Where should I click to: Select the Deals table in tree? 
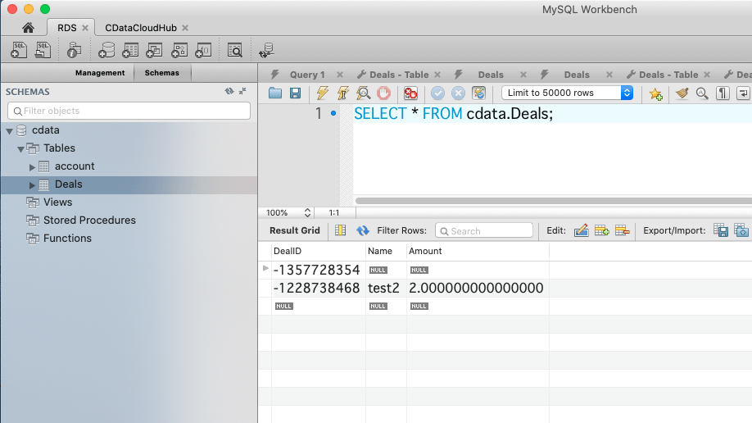(x=68, y=184)
